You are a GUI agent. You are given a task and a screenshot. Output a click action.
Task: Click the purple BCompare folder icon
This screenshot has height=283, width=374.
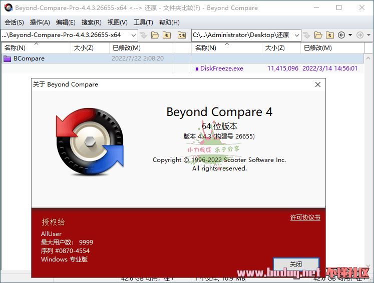8,58
